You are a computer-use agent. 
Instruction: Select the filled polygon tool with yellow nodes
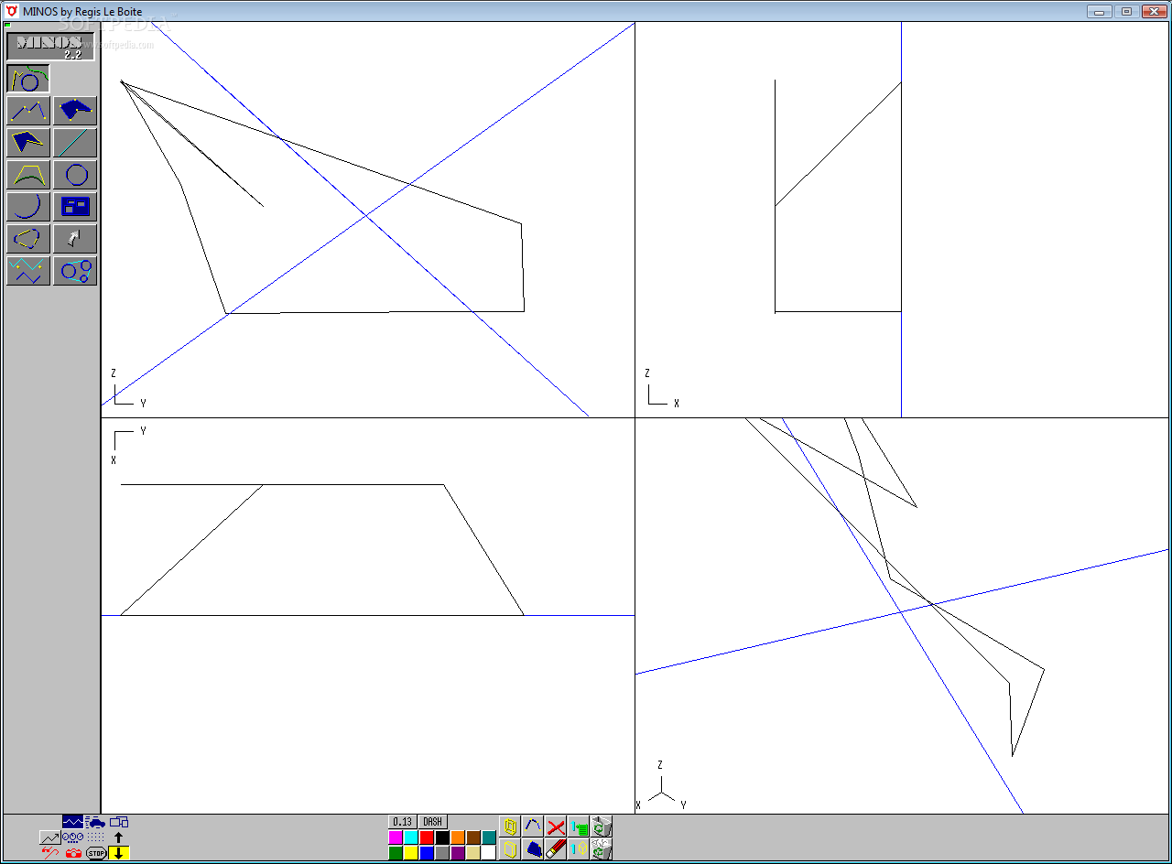coord(75,111)
